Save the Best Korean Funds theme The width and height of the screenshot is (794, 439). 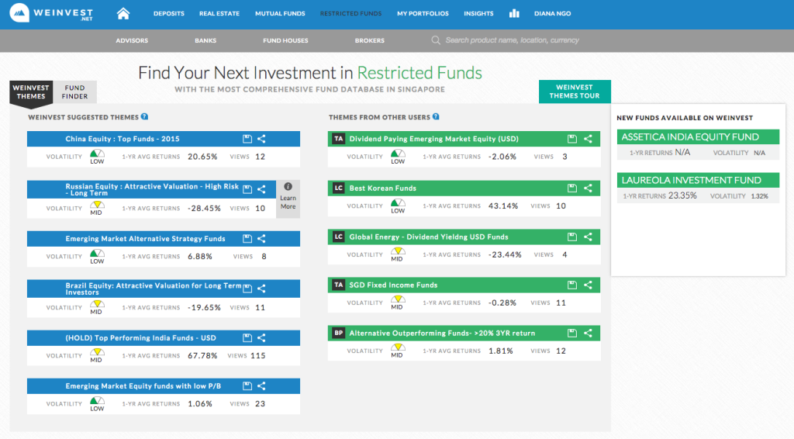[572, 188]
